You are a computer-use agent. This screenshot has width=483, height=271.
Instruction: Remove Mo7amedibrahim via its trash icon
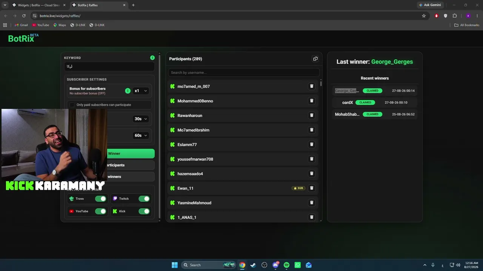312,130
